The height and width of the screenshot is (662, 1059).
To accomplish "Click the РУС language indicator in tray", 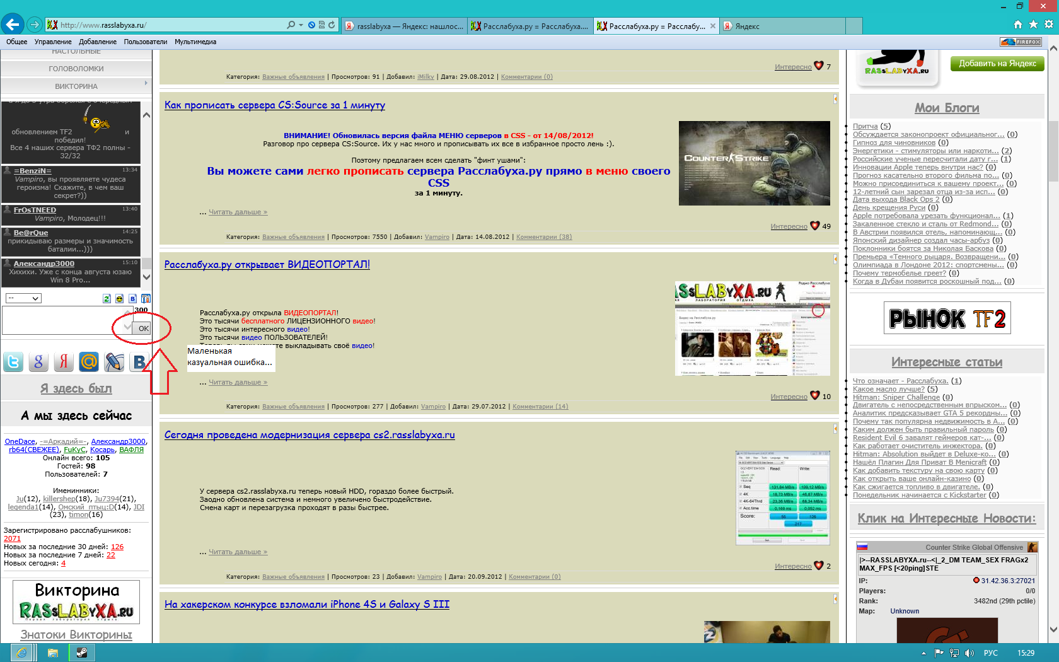I will pos(991,653).
